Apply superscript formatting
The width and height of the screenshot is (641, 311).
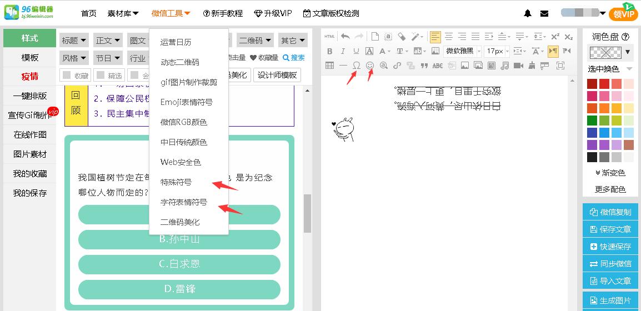(555, 37)
